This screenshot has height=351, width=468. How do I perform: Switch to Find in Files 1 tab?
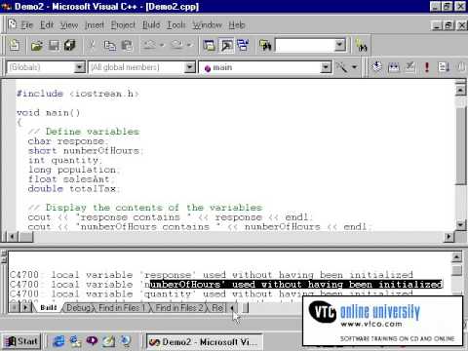click(122, 307)
